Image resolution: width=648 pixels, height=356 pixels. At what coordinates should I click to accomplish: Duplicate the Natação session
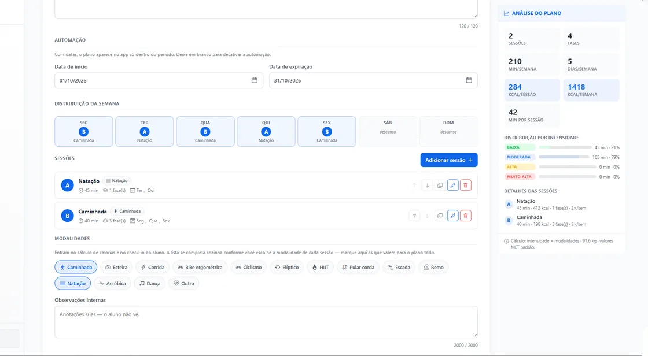point(440,186)
